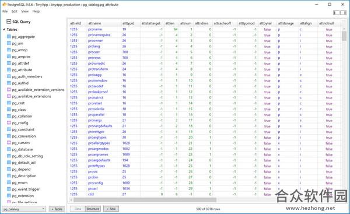
Task: Click the pg_available_extensions view icon
Action: click(9, 96)
